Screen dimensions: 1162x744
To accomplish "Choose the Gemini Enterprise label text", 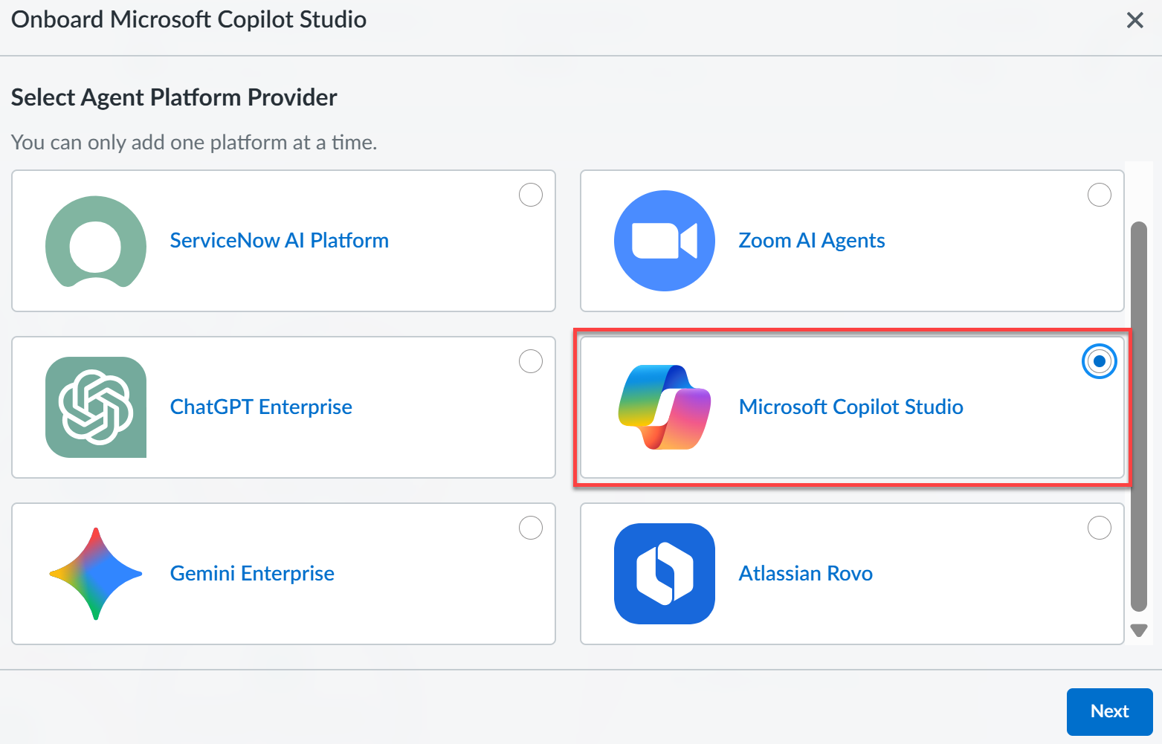I will (252, 574).
